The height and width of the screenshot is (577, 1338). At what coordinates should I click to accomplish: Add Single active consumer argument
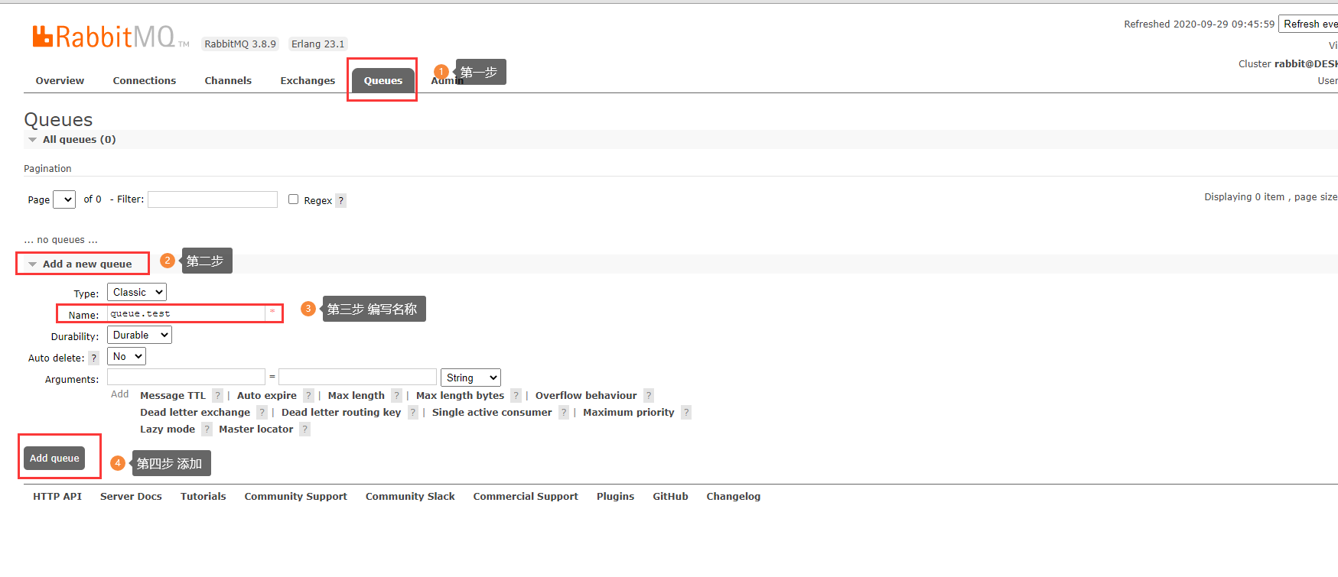tap(492, 412)
